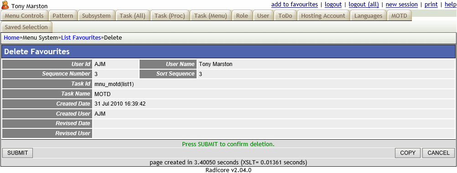Click the Press SUBMIT to confirm deletion message
The width and height of the screenshot is (457, 173).
pos(228,144)
